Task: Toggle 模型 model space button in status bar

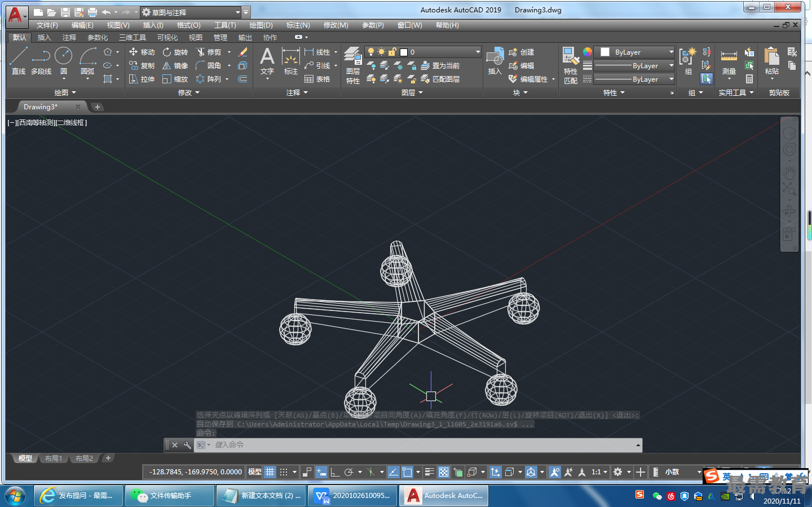Action: tap(254, 472)
